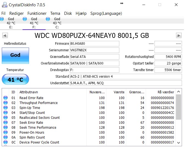
Task: Click the Opstart tæller value 23 gange
Action: click(168, 63)
